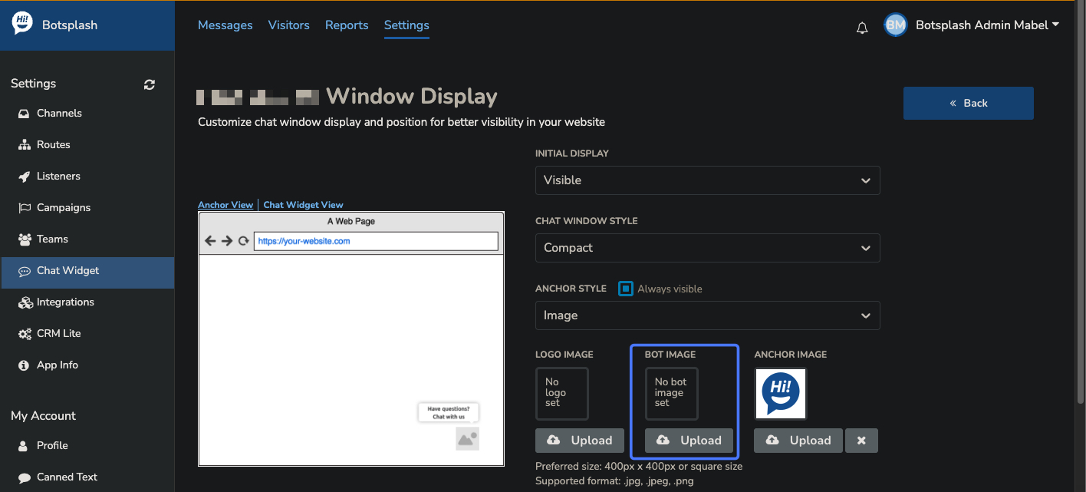Click the Chat Widget speech bubble icon
Screen dimensions: 1086x492
(24, 271)
